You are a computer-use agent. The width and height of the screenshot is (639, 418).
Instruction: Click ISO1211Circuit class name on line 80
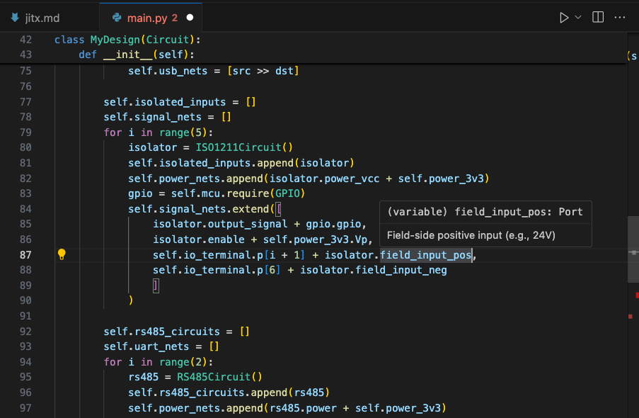pos(241,147)
